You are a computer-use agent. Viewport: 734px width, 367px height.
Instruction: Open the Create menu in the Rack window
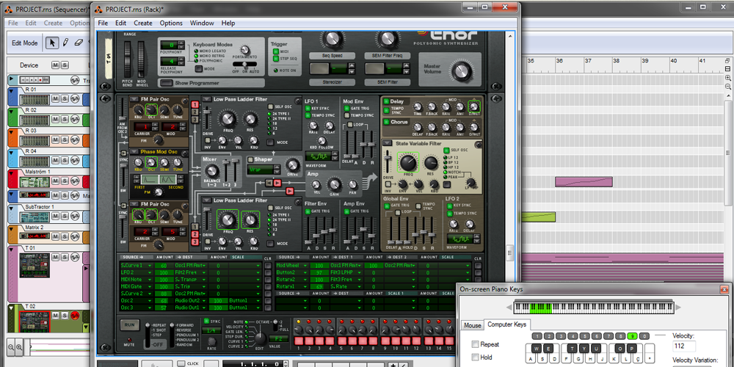coord(143,23)
